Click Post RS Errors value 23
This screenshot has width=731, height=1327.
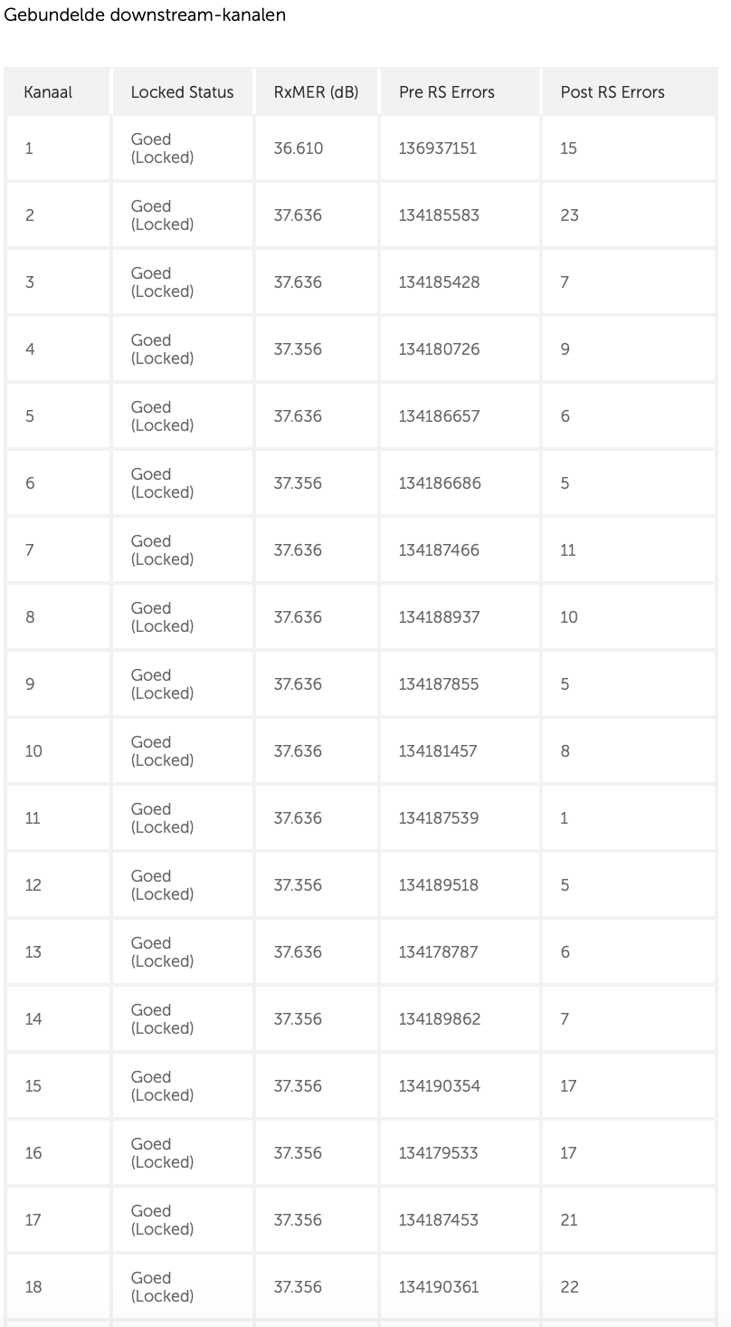(x=569, y=215)
